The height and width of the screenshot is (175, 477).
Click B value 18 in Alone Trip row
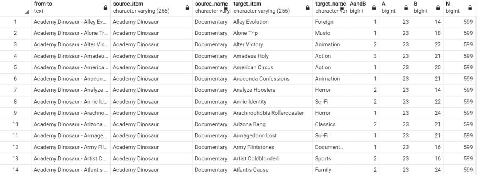(x=427, y=33)
